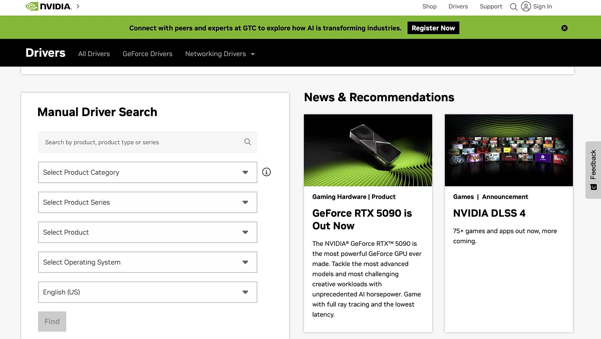Click the Sign In user icon
The width and height of the screenshot is (601, 339).
tap(526, 7)
